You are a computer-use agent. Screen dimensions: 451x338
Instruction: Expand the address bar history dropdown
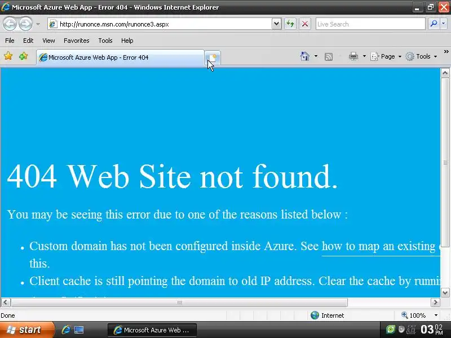pos(276,24)
